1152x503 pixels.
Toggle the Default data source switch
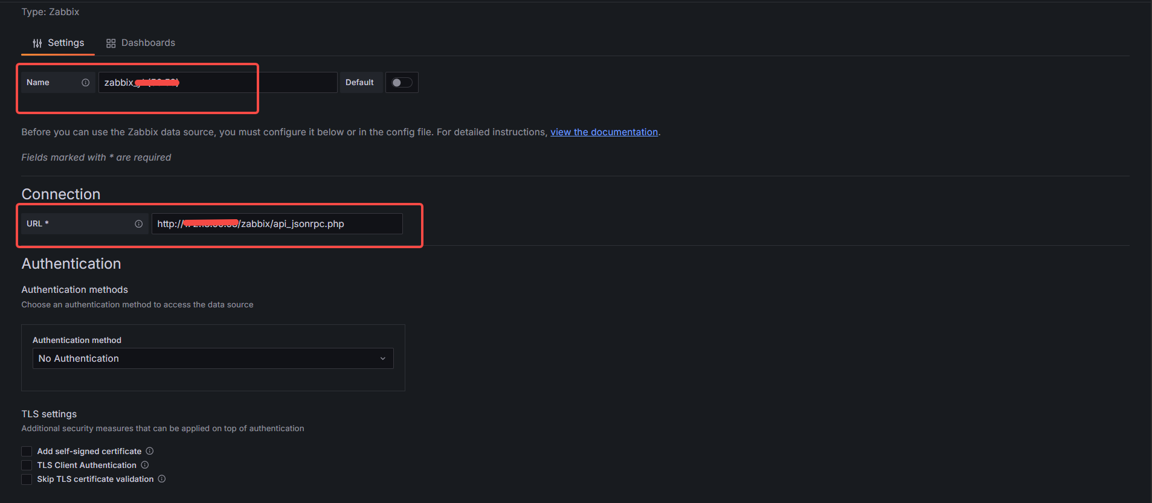(402, 83)
